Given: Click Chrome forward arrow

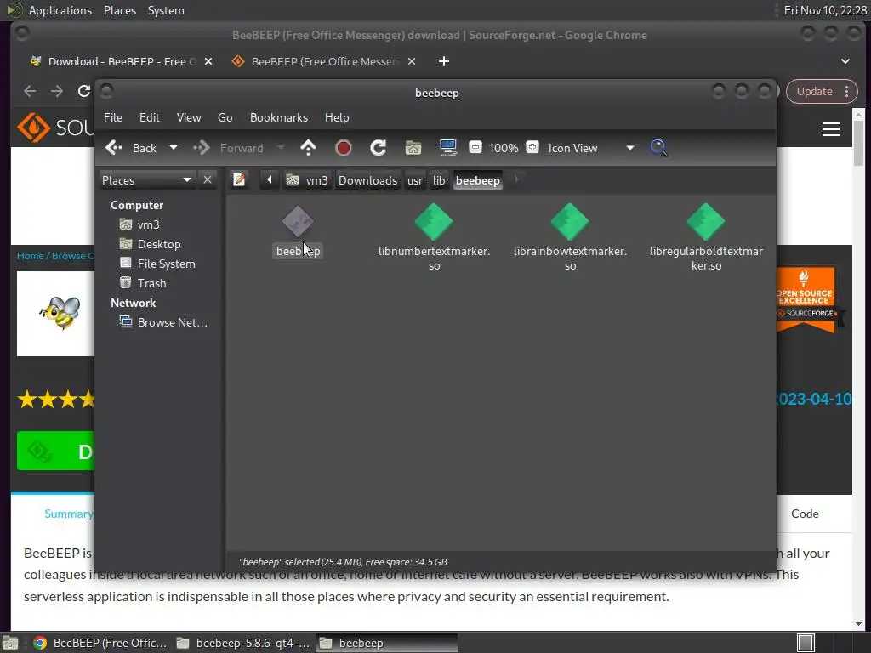Looking at the screenshot, I should click(x=57, y=91).
